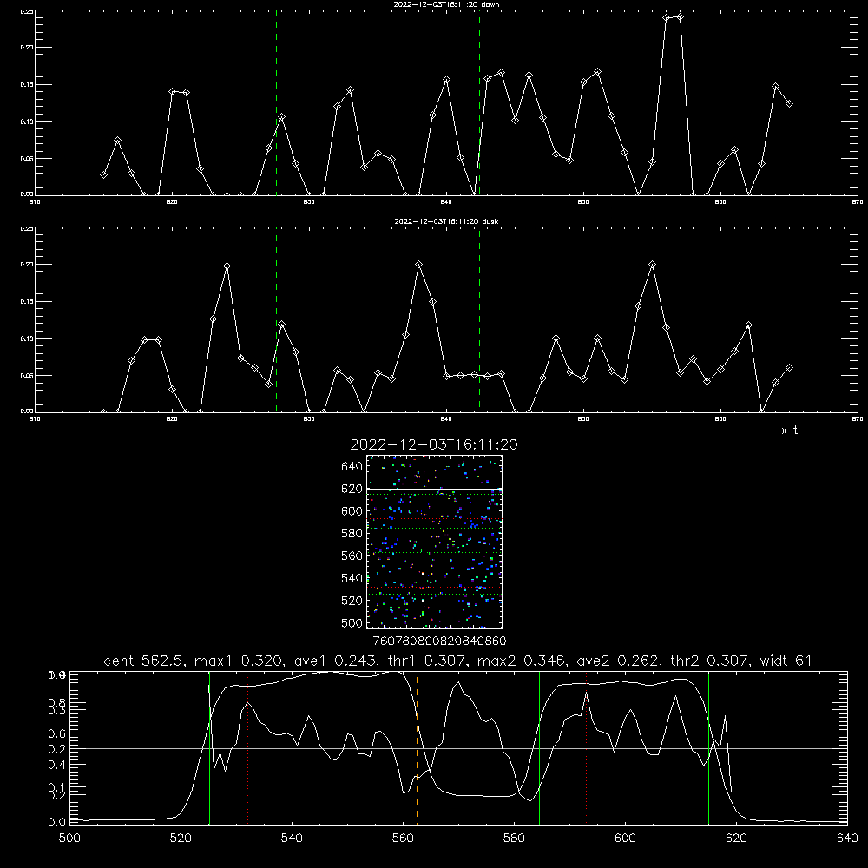868x868 pixels.
Task: Click the '0.25' y-axis label of the dawn plot
Action: (27, 11)
